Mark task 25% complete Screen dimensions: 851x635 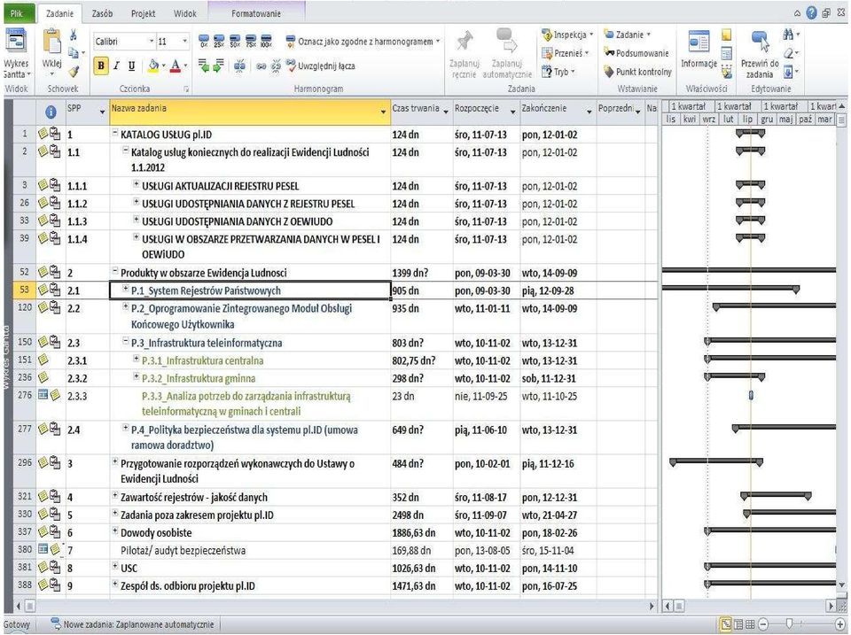(x=219, y=42)
